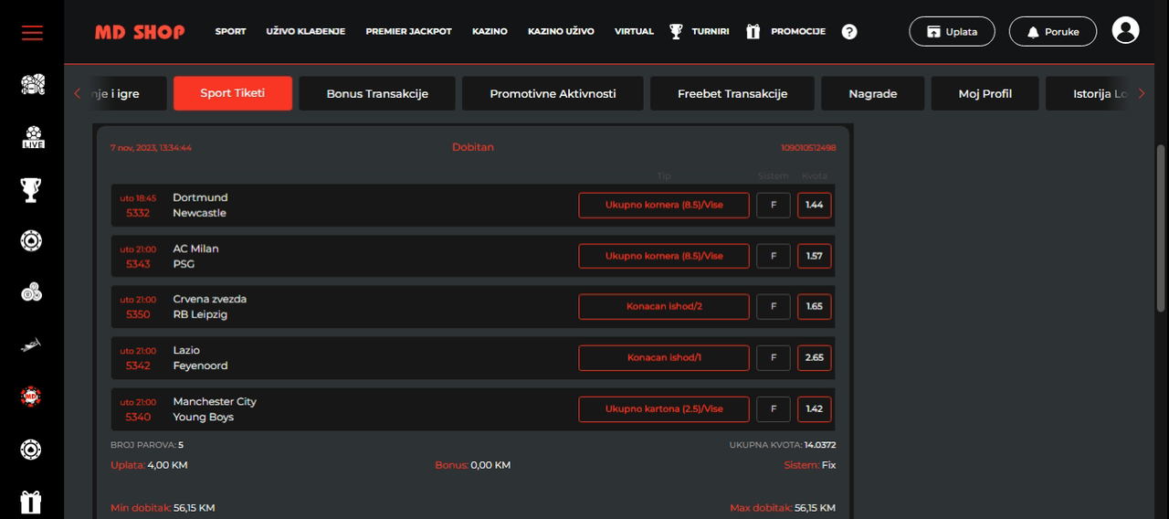Open the upper casino chip sidebar icon

click(x=32, y=241)
